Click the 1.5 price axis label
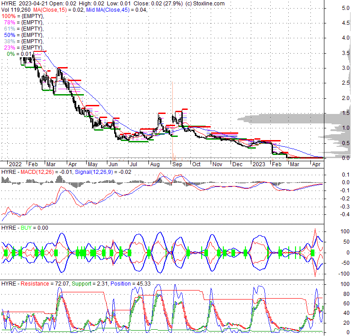 [346, 113]
